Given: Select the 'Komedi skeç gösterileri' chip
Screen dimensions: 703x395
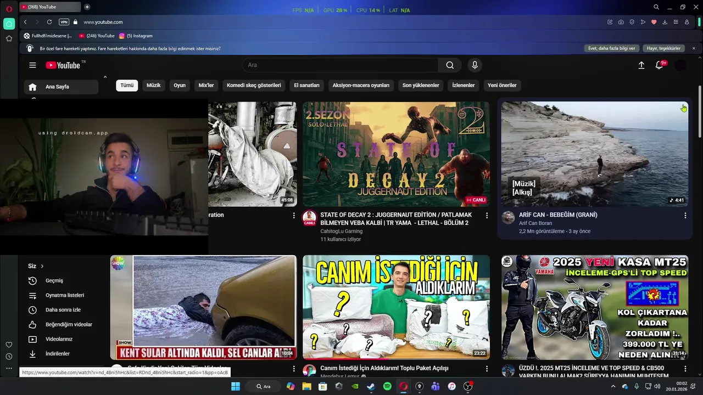Looking at the screenshot, I should [x=254, y=86].
